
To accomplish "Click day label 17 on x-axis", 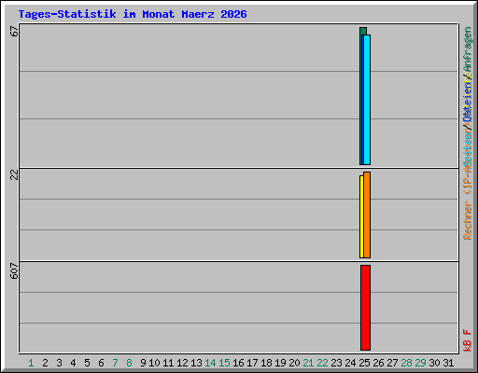I will 252,363.
